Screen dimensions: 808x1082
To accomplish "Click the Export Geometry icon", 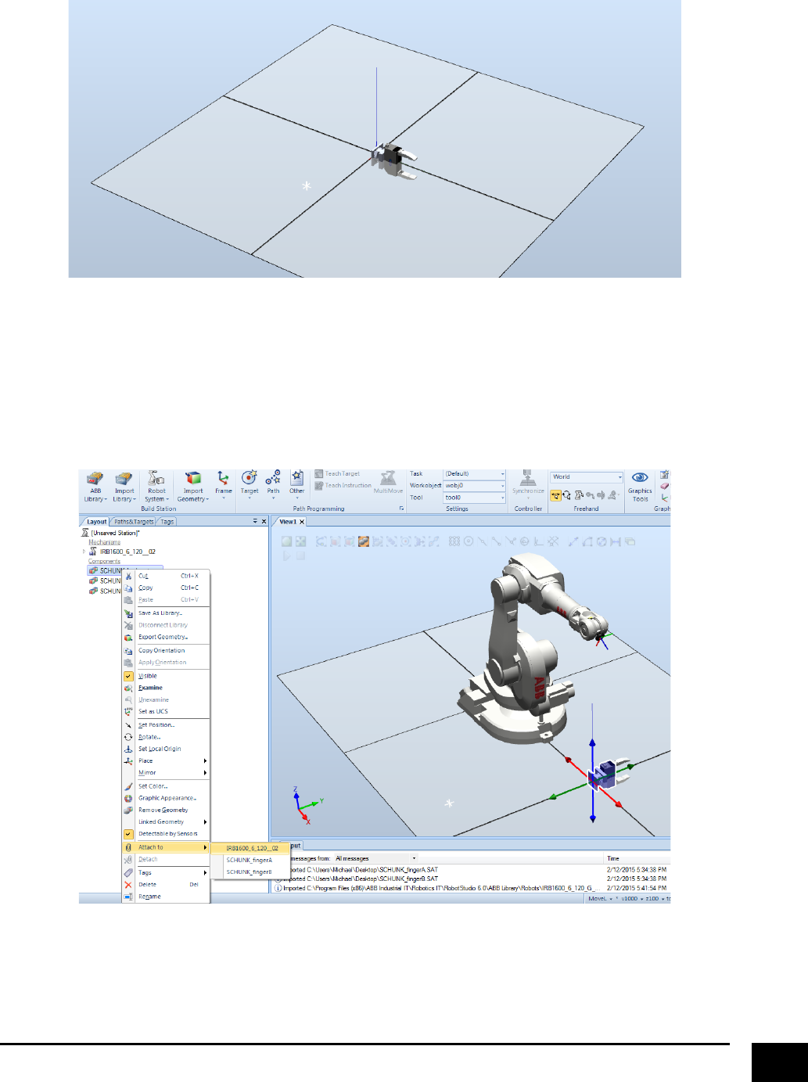I will (x=128, y=638).
